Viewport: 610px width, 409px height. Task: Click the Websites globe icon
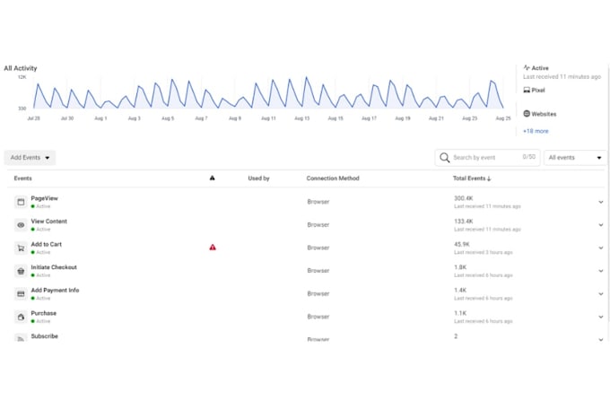coord(527,114)
